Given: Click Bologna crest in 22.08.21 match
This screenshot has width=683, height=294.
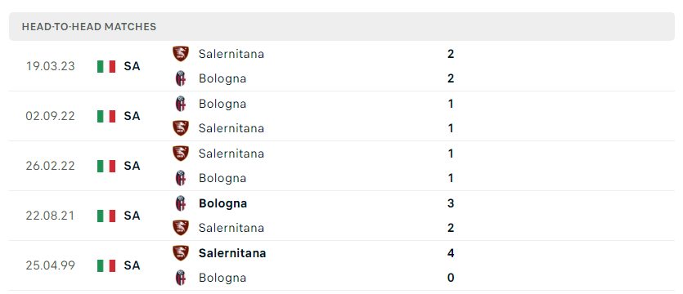Looking at the screenshot, I should click(180, 203).
